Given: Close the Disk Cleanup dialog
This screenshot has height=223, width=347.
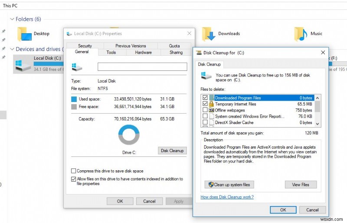Looking at the screenshot, I should (x=323, y=52).
